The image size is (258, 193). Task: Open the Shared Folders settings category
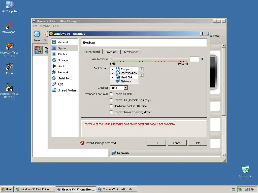pos(65,90)
